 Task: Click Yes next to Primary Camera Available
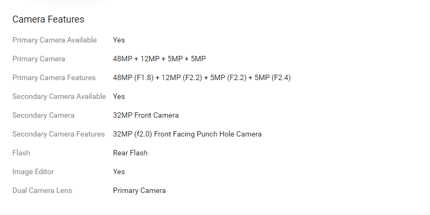click(119, 40)
